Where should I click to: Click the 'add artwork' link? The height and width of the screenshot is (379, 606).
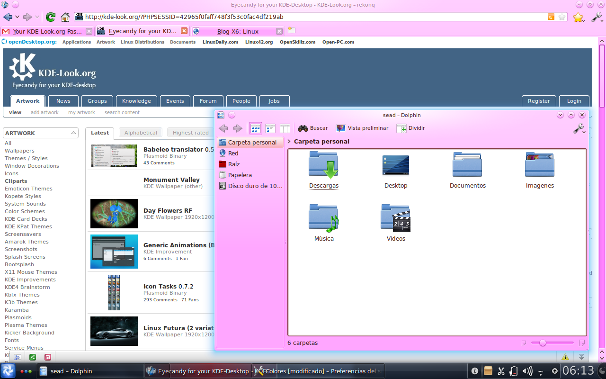(x=45, y=112)
